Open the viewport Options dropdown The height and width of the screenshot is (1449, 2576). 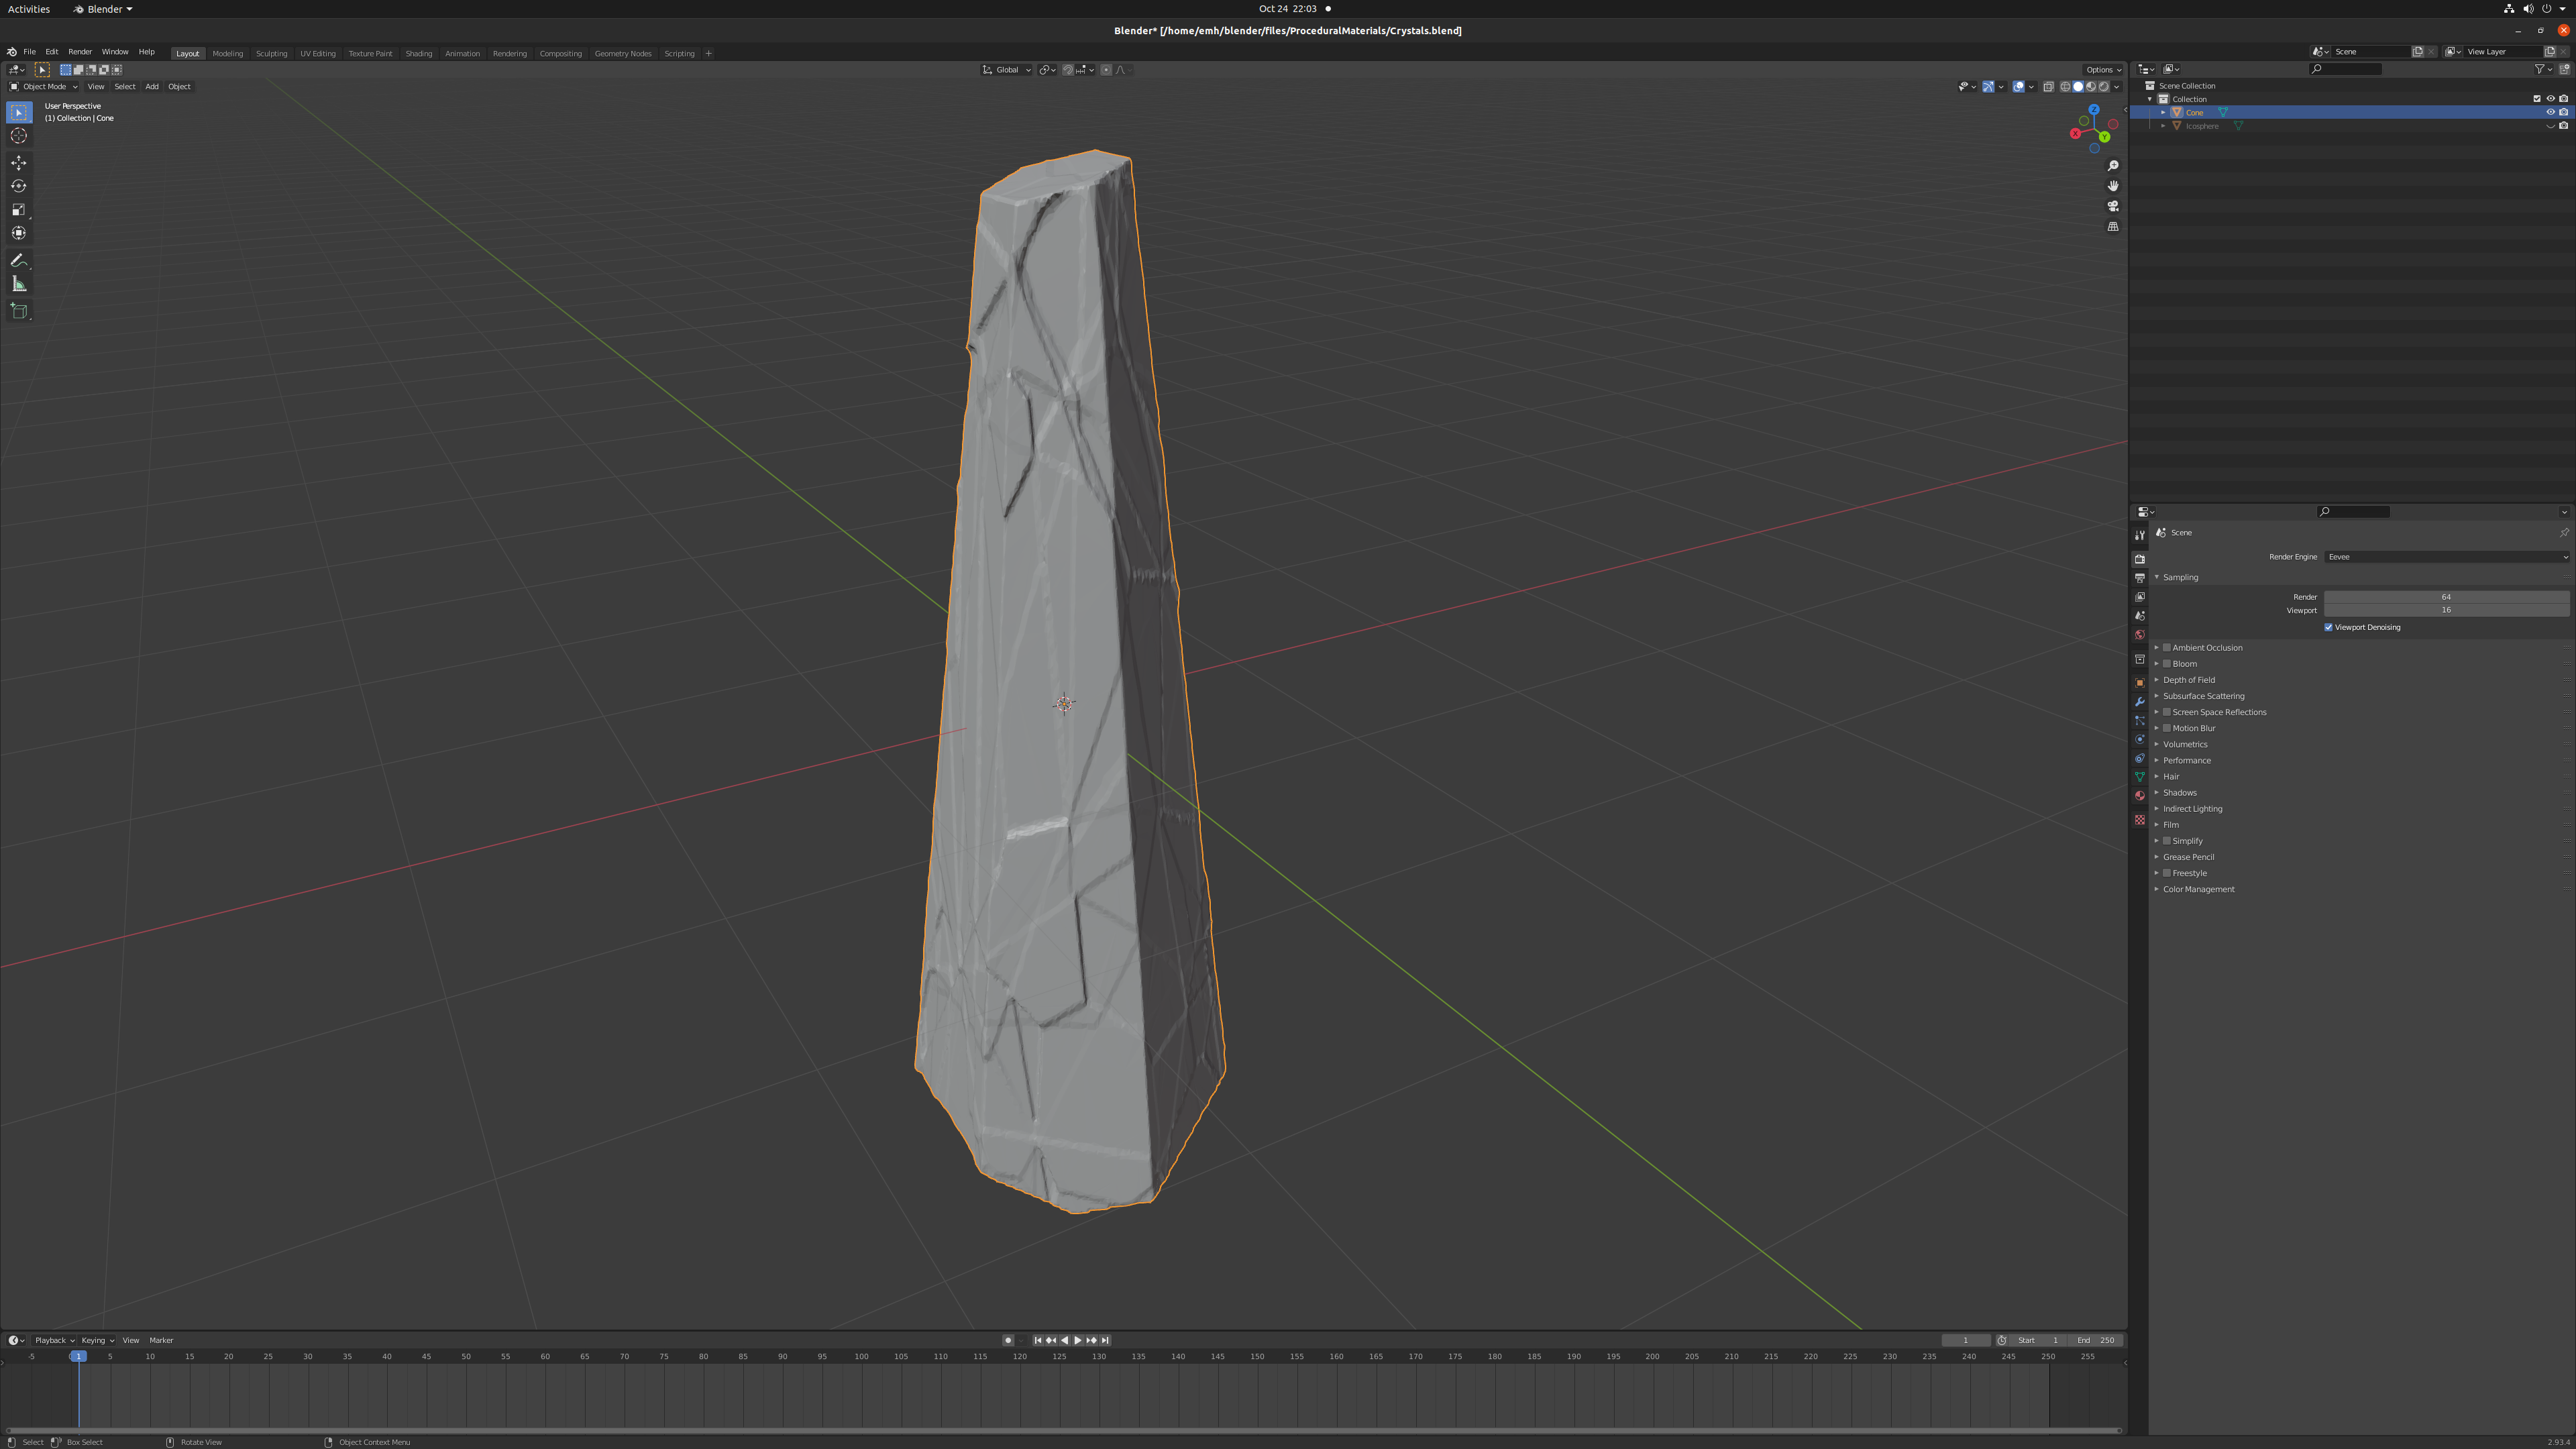point(2103,70)
